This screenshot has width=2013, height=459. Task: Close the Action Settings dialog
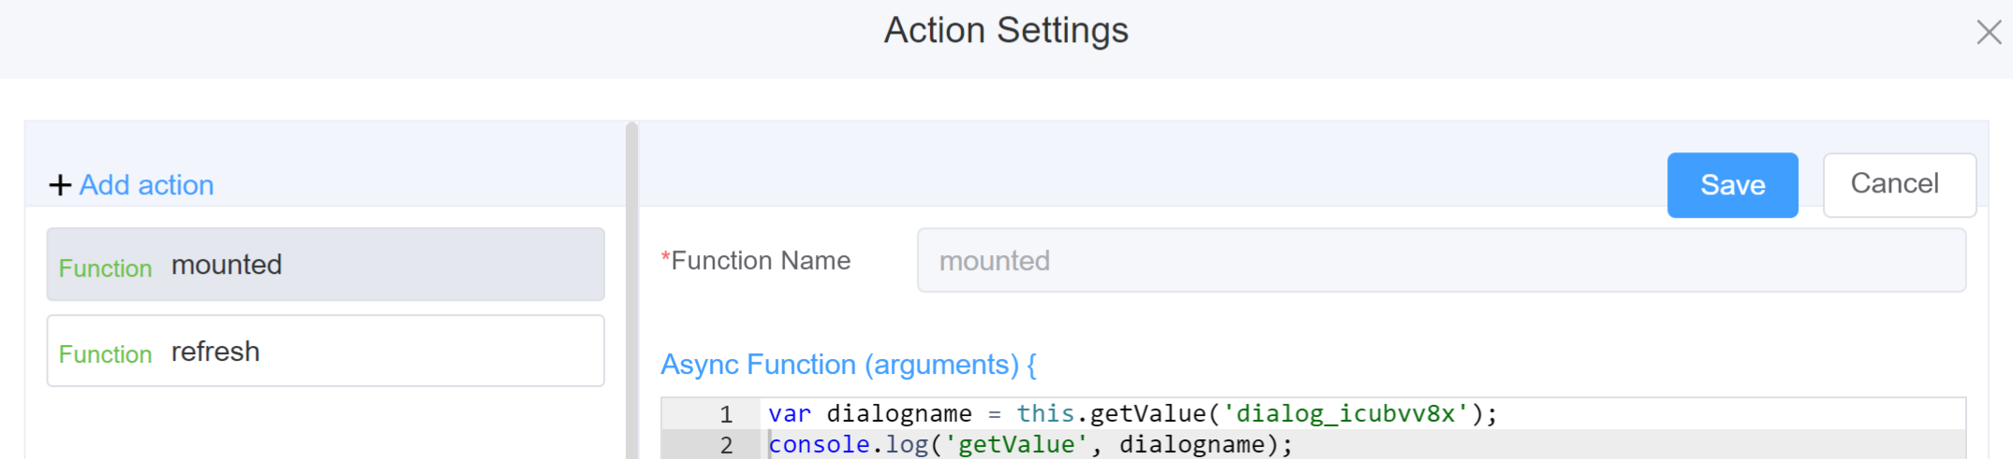[1988, 33]
